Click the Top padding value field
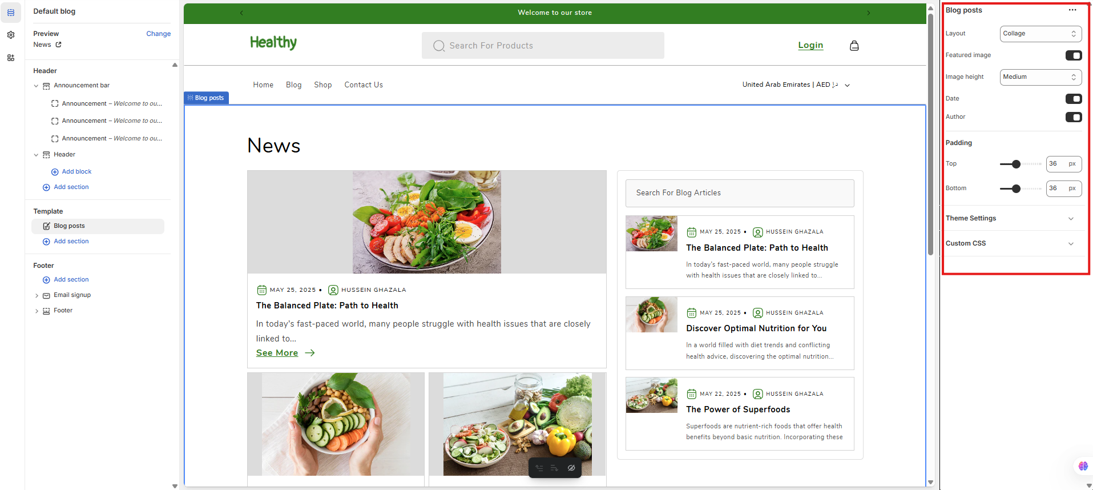Screen dimensions: 1093x490 (x=1064, y=164)
